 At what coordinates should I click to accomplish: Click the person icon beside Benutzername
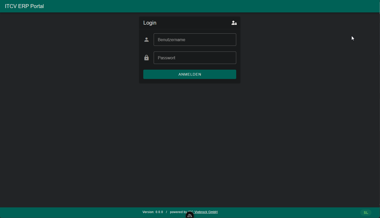(146, 40)
